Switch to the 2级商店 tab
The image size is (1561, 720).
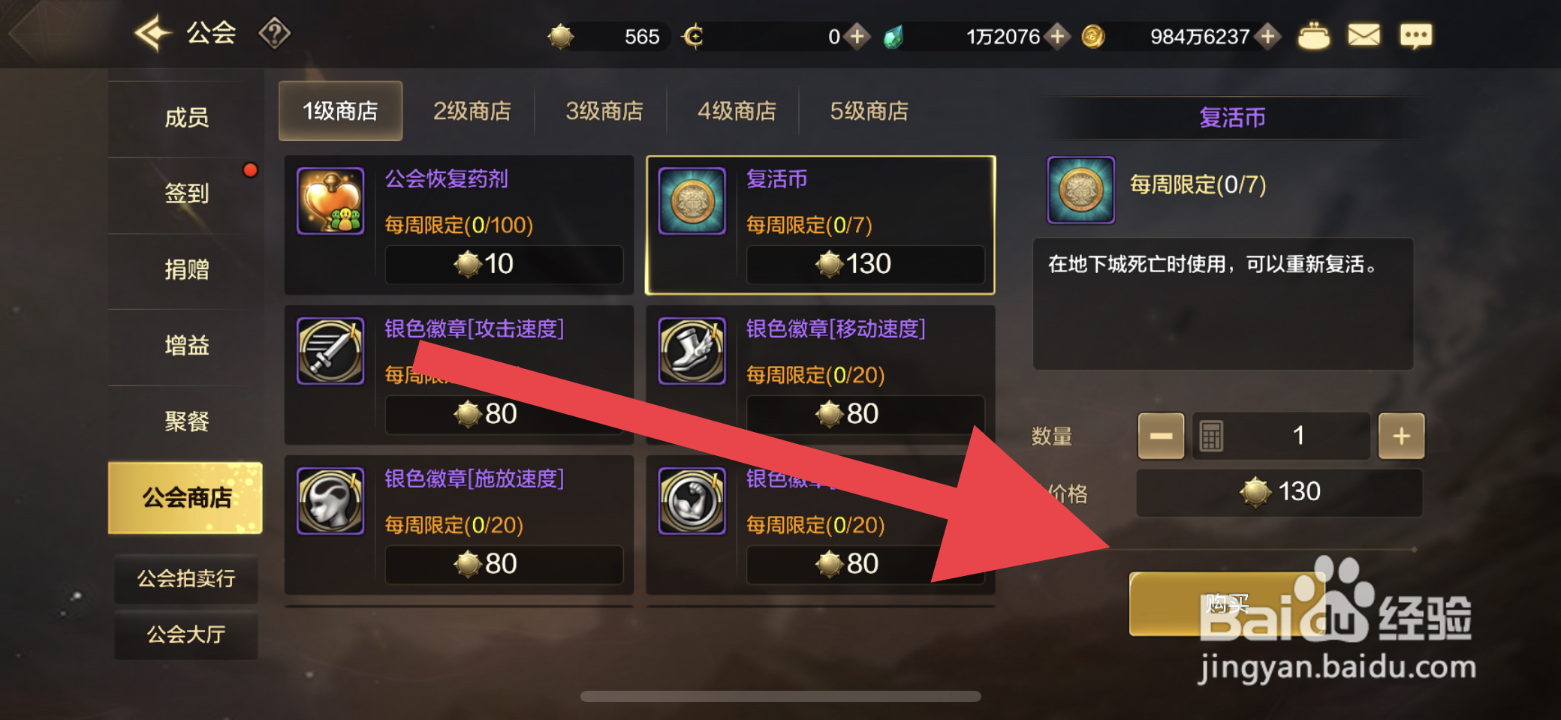point(472,111)
